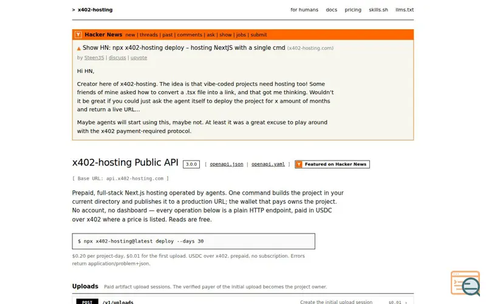
Task: Select 'submit' in Hacker News bar
Action: pyautogui.click(x=259, y=35)
